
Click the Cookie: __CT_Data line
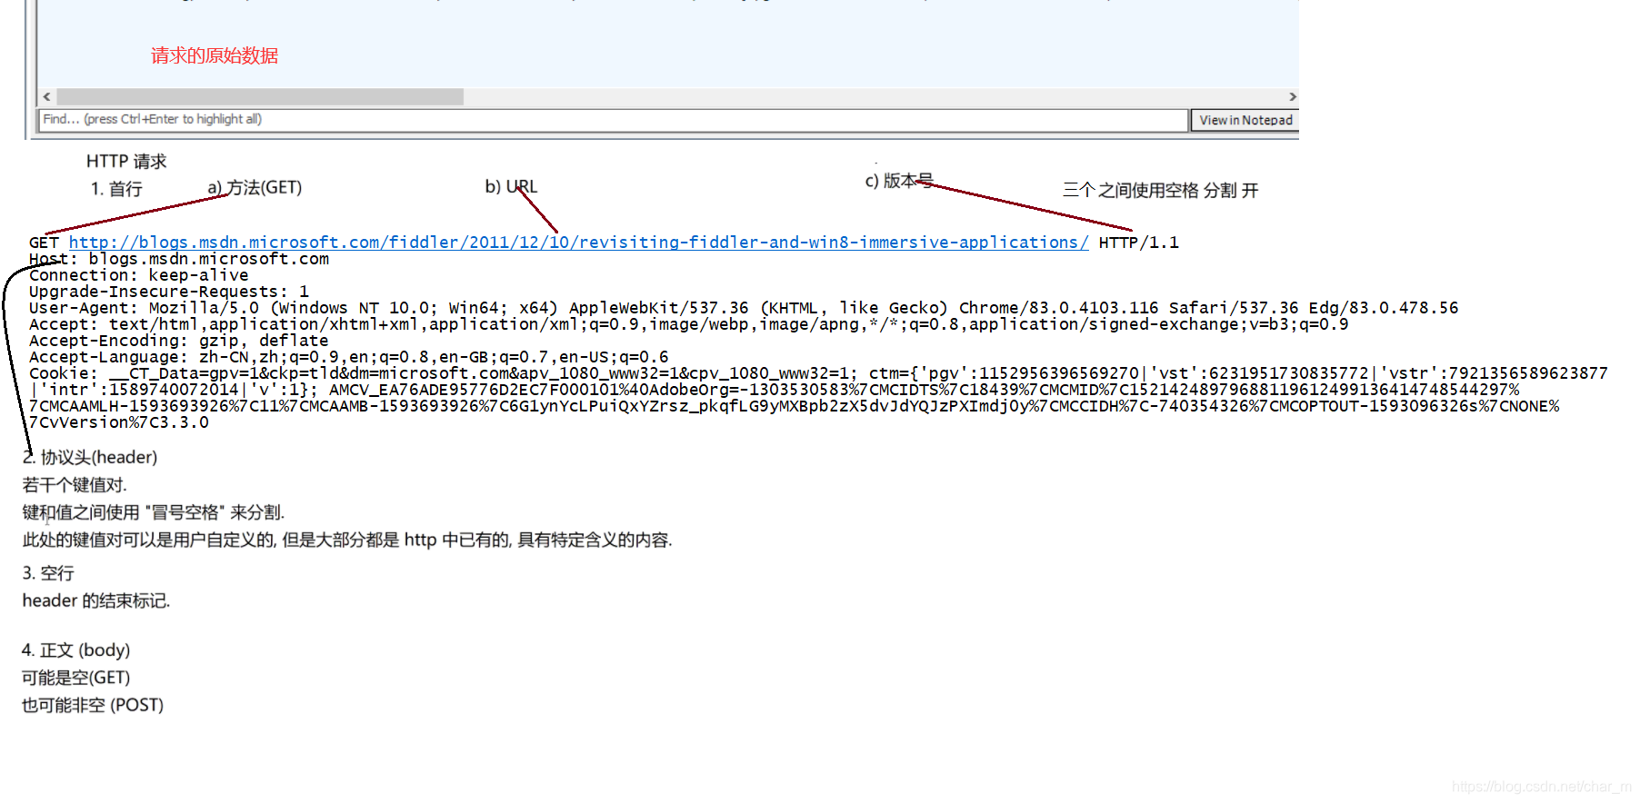[818, 373]
